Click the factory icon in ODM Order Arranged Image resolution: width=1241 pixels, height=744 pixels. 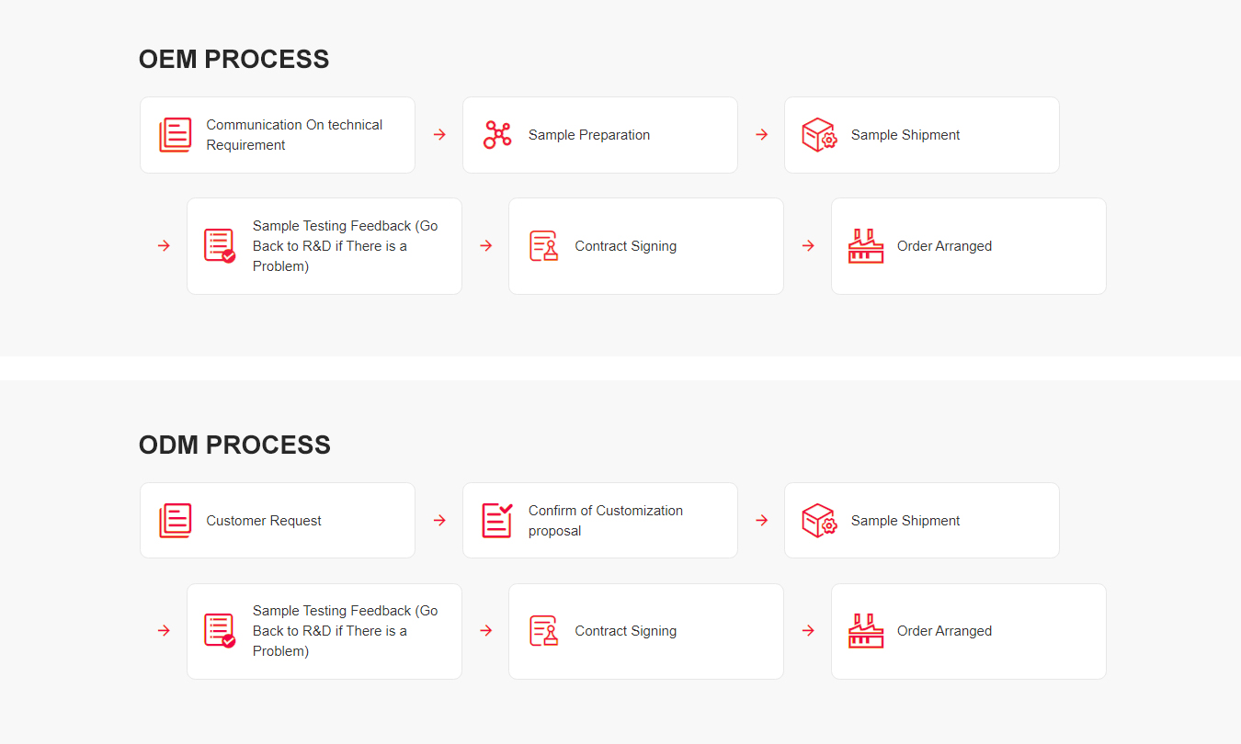pos(866,631)
